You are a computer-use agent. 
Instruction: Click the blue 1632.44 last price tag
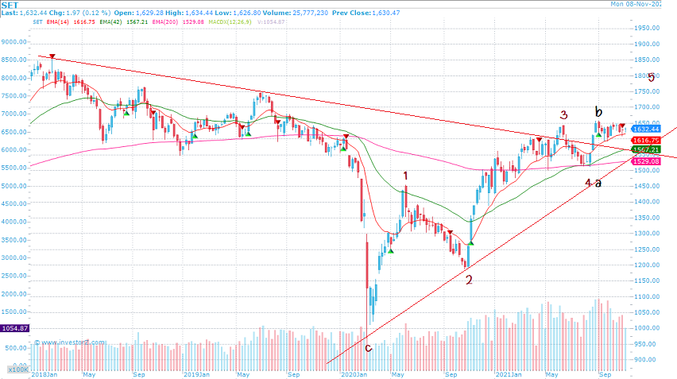click(645, 129)
